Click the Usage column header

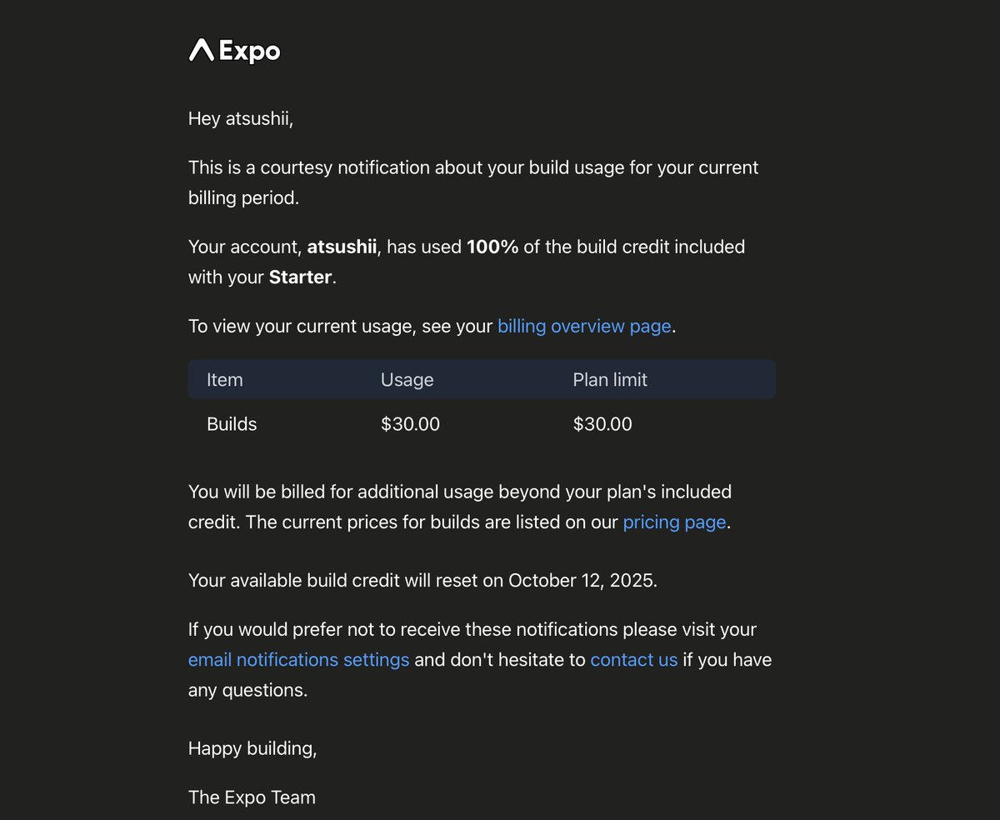pyautogui.click(x=407, y=380)
